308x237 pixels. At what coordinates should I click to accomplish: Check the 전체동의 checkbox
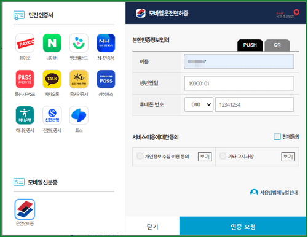tap(277, 136)
